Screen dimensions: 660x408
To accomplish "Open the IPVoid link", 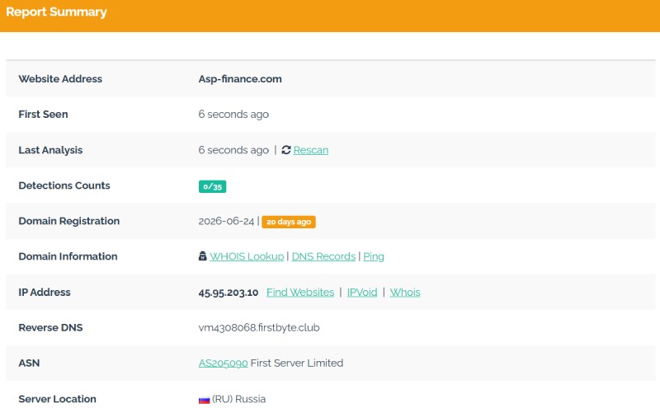I will coord(362,292).
